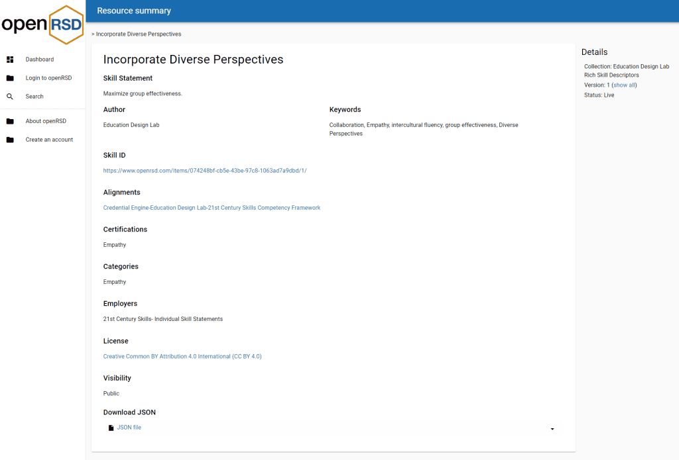Click the Keywords heading
The image size is (679, 460).
(345, 110)
